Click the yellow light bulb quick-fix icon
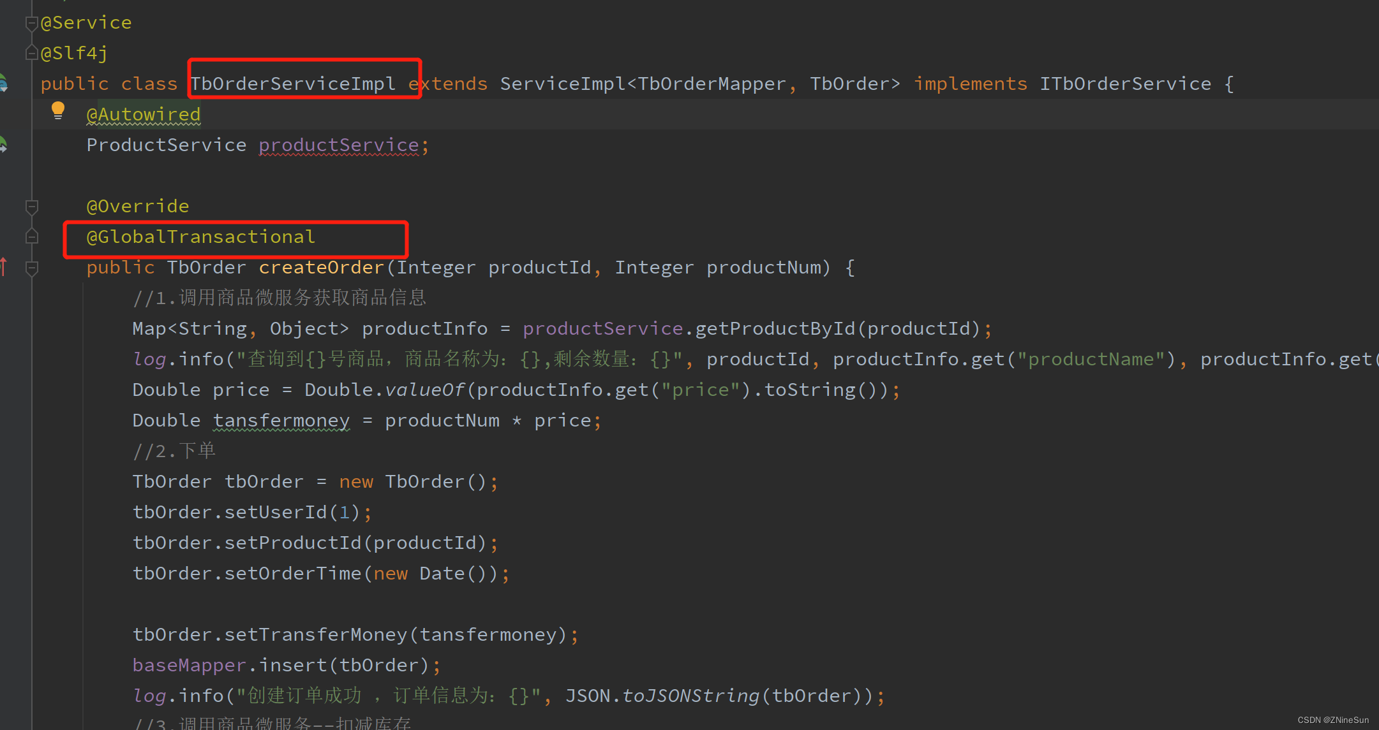 (x=58, y=110)
